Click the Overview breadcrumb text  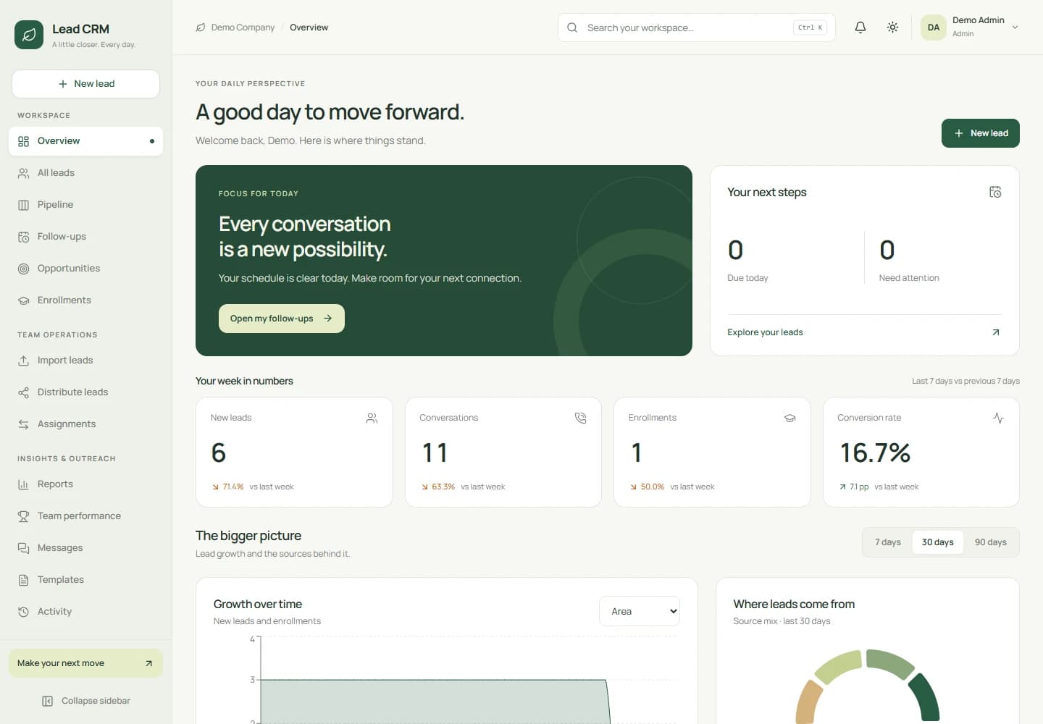click(309, 28)
